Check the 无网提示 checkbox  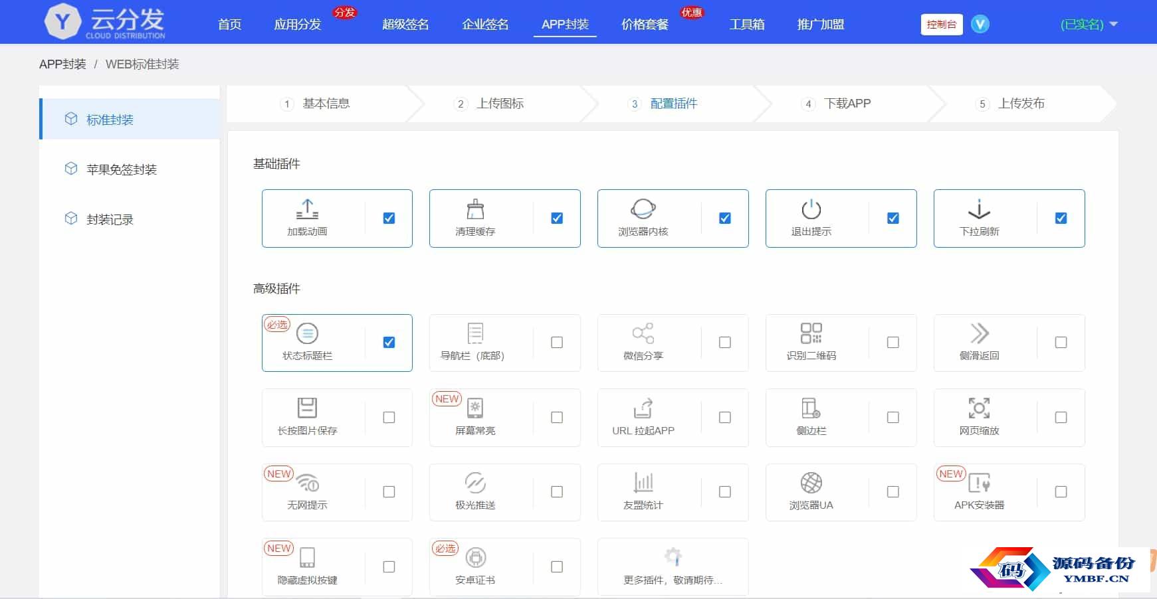pos(389,491)
